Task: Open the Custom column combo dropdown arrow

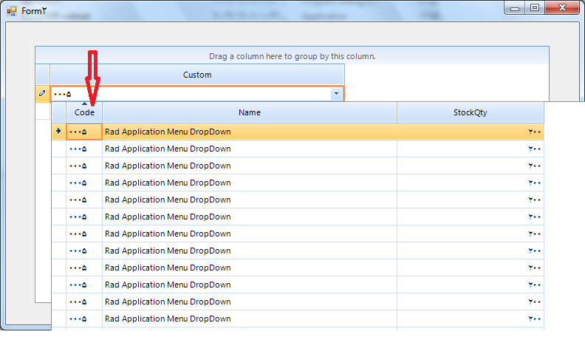Action: click(336, 94)
